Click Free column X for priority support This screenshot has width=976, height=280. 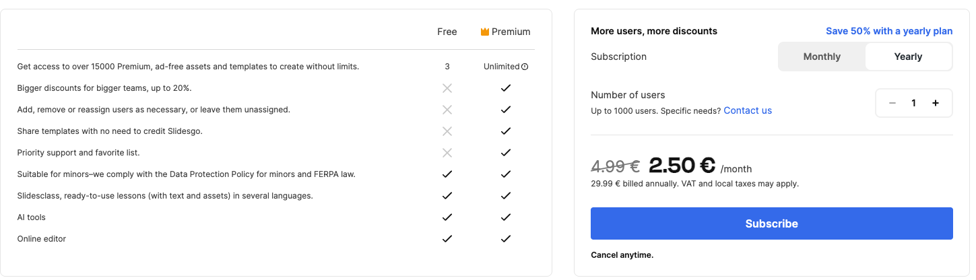tap(447, 153)
